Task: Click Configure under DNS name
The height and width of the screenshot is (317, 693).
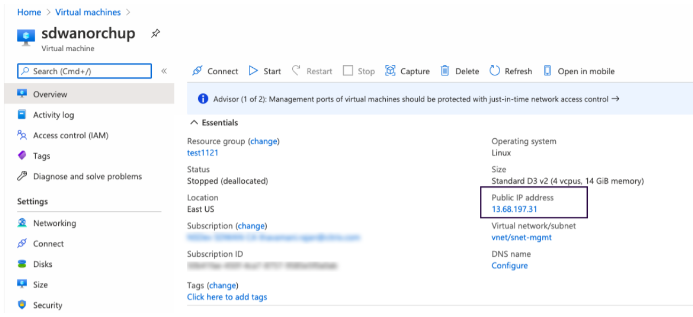Action: 510,266
